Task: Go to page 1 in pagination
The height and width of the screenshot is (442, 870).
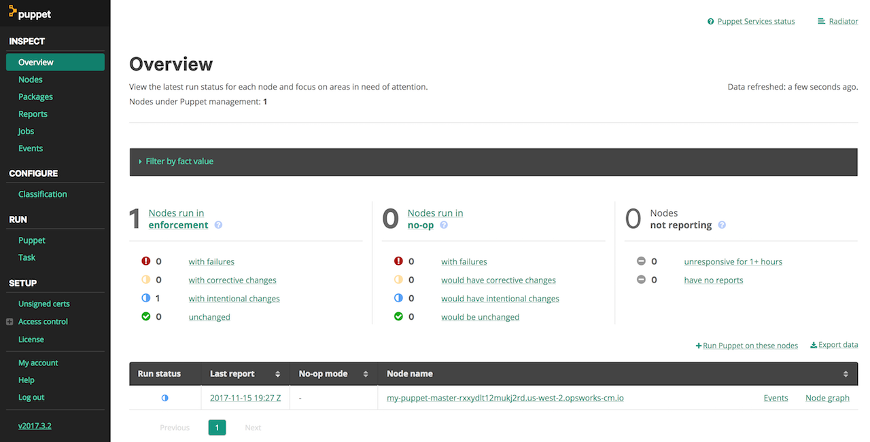Action: (217, 428)
